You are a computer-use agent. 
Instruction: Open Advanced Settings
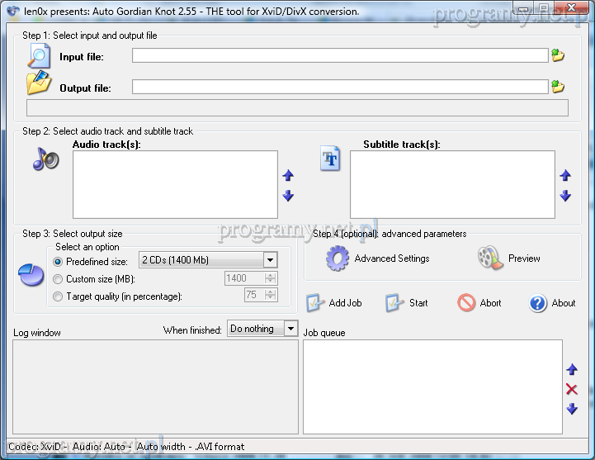(x=378, y=258)
